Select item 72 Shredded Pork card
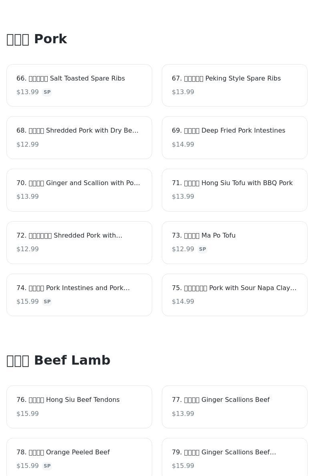The image size is (314, 476). pos(79,242)
